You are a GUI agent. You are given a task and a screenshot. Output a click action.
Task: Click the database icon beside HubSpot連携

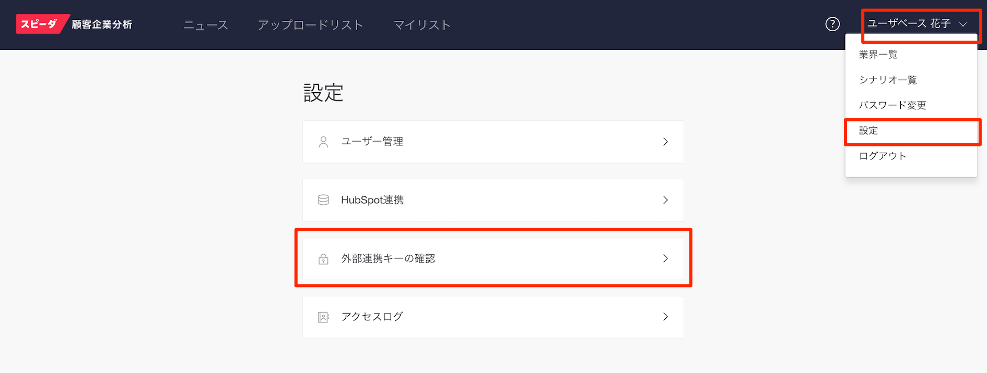[x=324, y=200]
